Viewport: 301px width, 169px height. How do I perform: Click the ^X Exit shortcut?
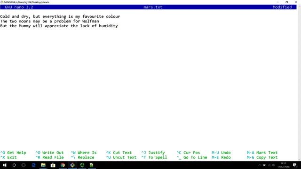pos(8,157)
